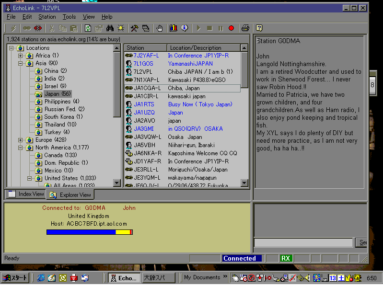This screenshot has width=383, height=286.
Task: Open Setup with the hammer and wrench icon
Action: point(134,28)
